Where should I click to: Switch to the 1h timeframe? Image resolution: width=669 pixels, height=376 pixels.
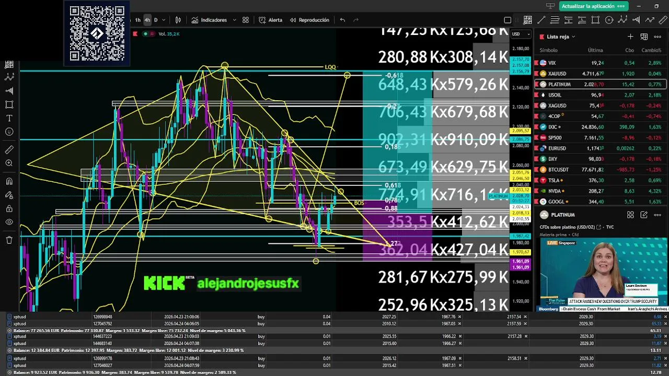click(138, 20)
